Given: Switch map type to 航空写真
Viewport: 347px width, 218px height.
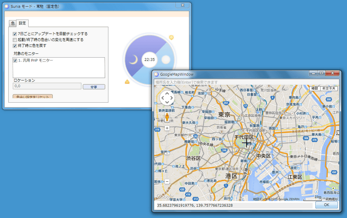Looking at the screenshot, I should point(329,88).
